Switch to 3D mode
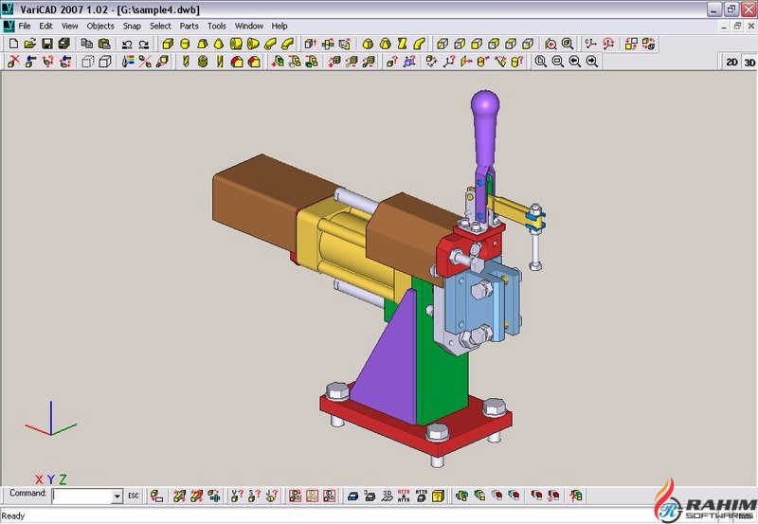This screenshot has height=524, width=758. point(749,62)
